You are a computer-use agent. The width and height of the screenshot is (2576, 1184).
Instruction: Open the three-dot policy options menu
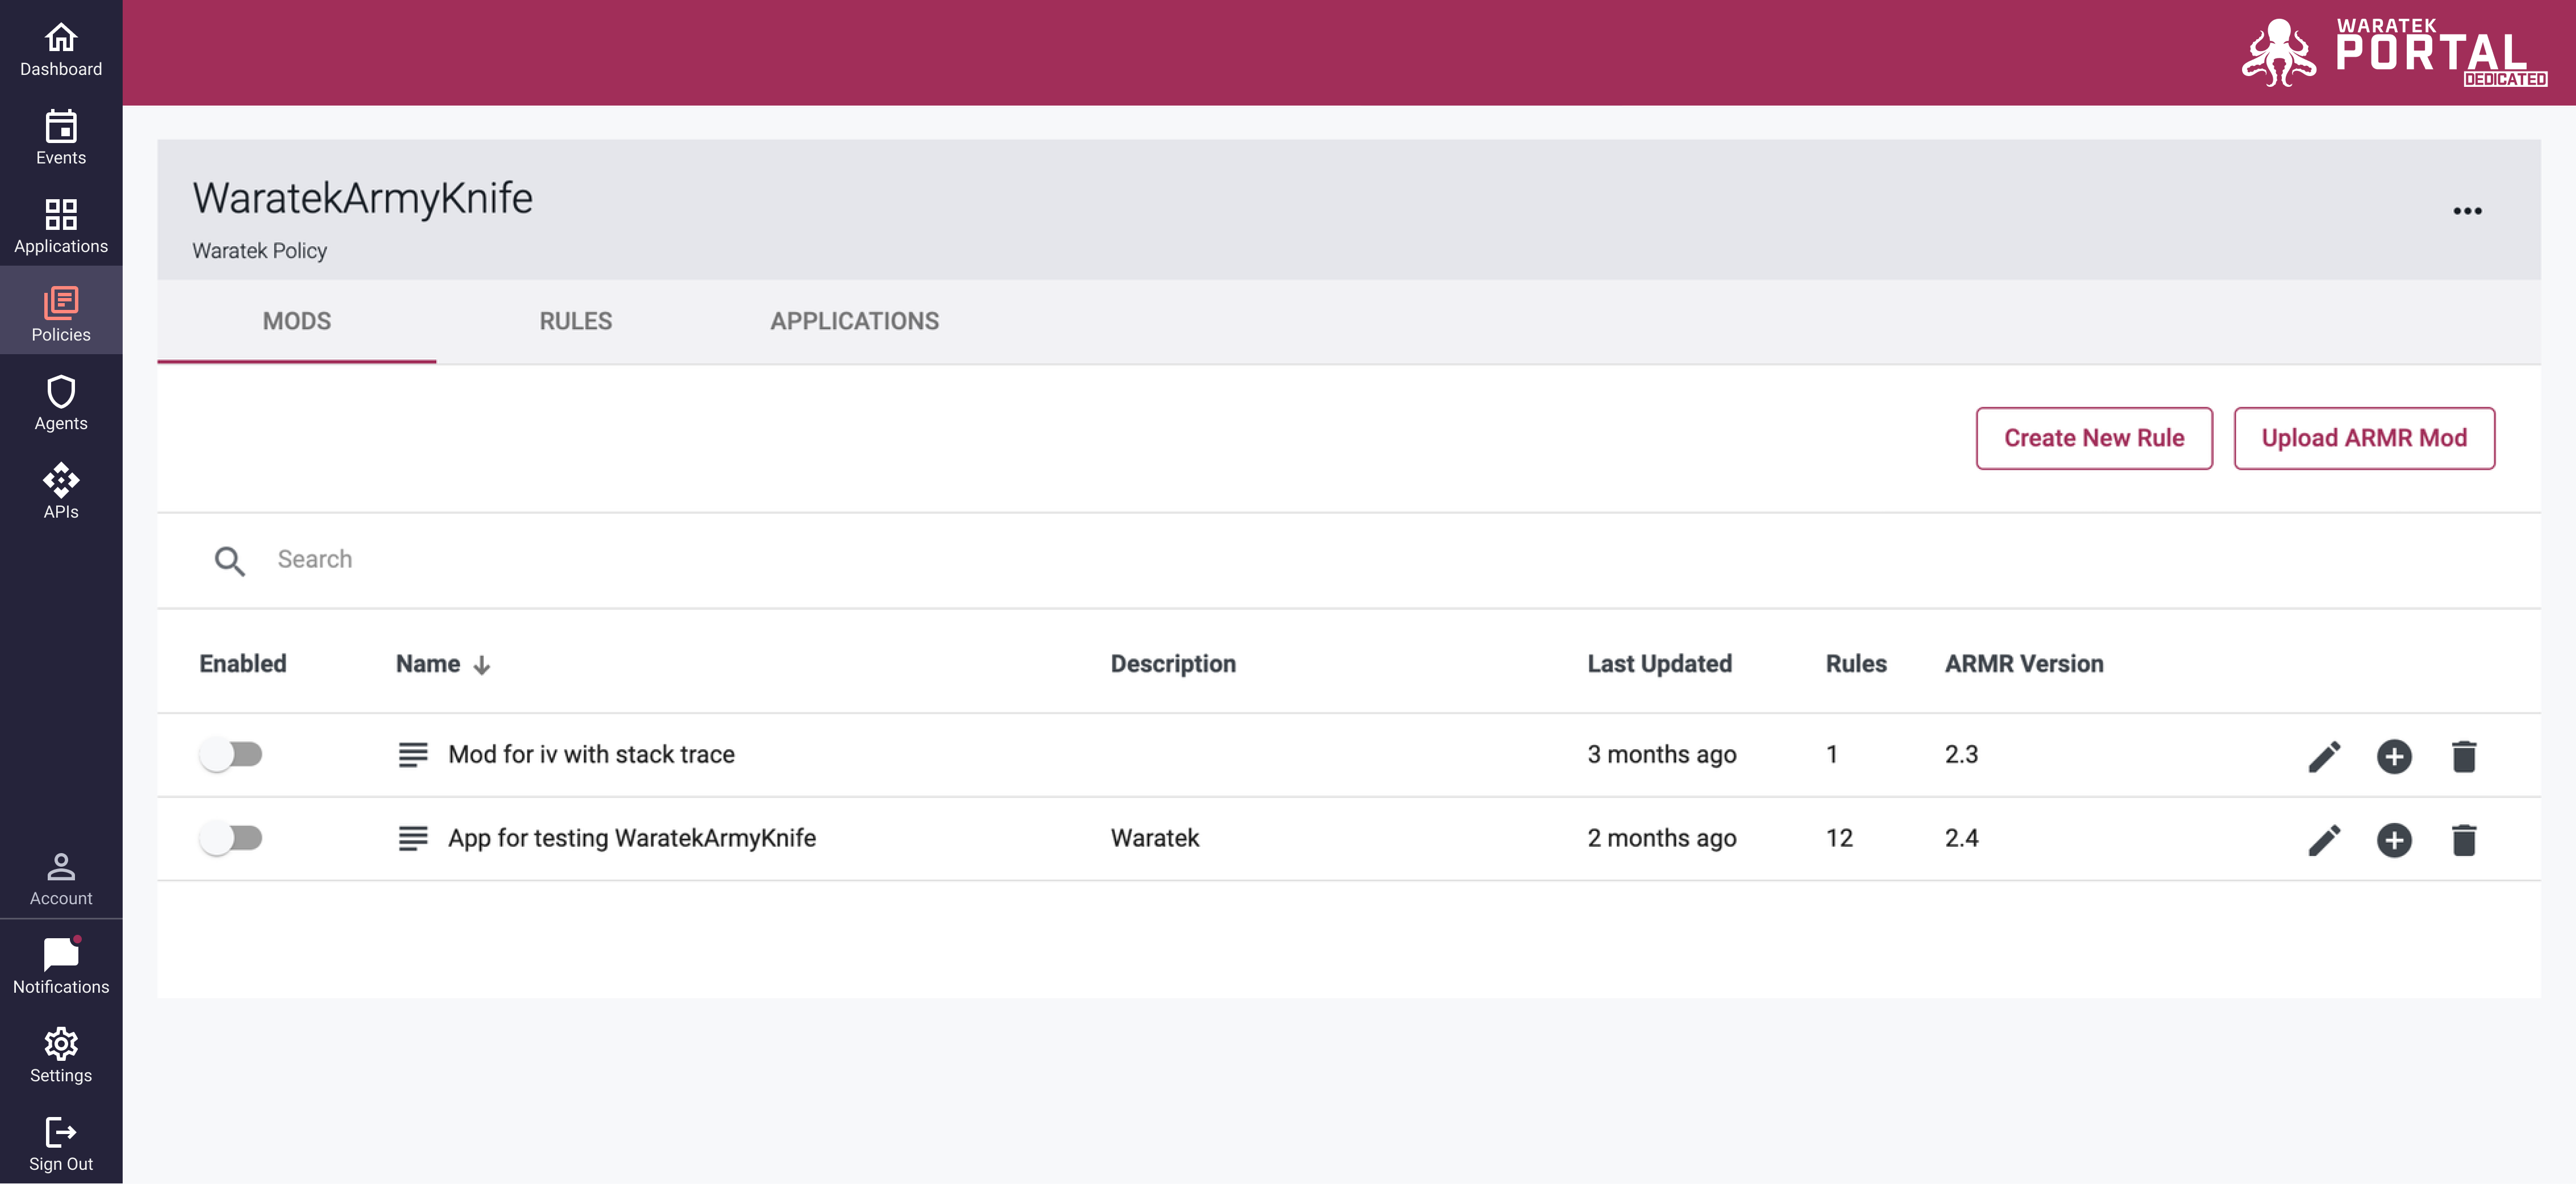pyautogui.click(x=2467, y=211)
